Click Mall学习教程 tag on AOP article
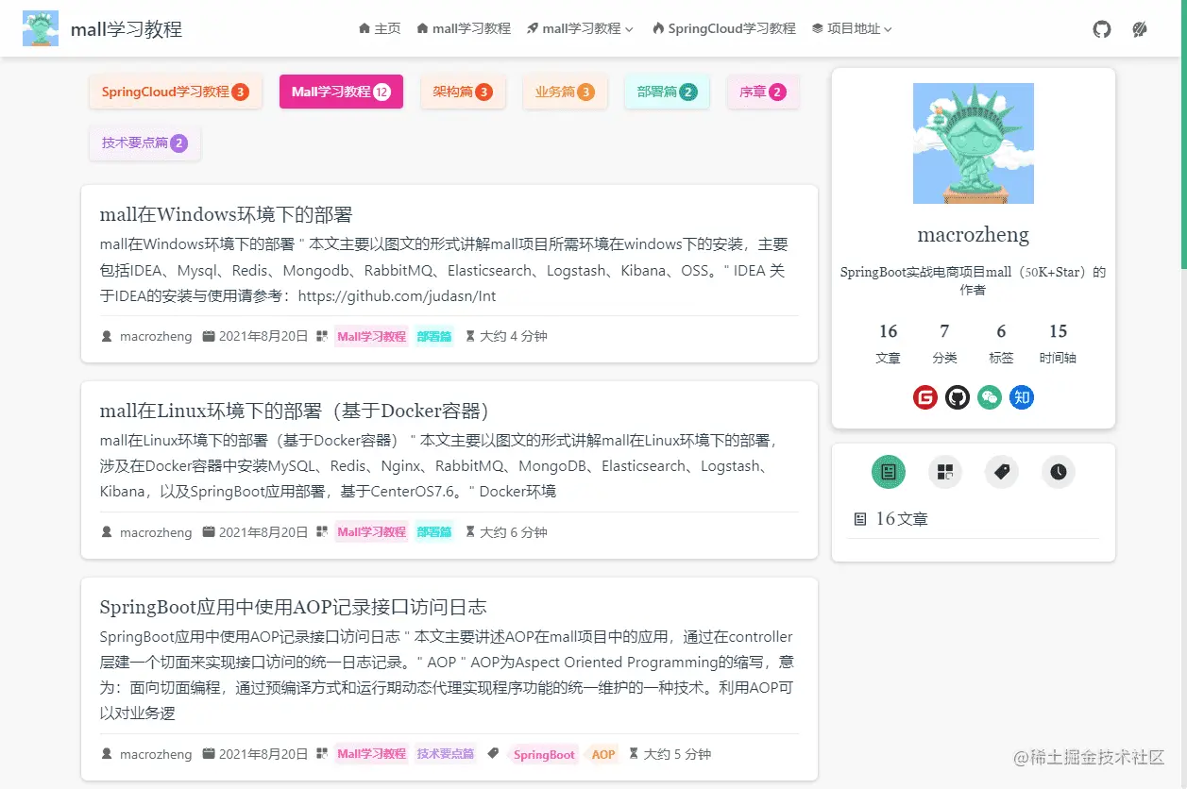This screenshot has width=1187, height=789. pos(371,754)
